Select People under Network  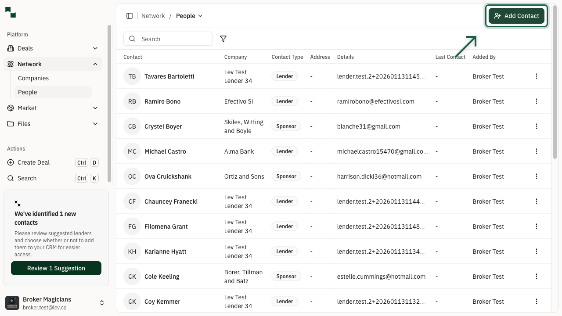coord(27,92)
